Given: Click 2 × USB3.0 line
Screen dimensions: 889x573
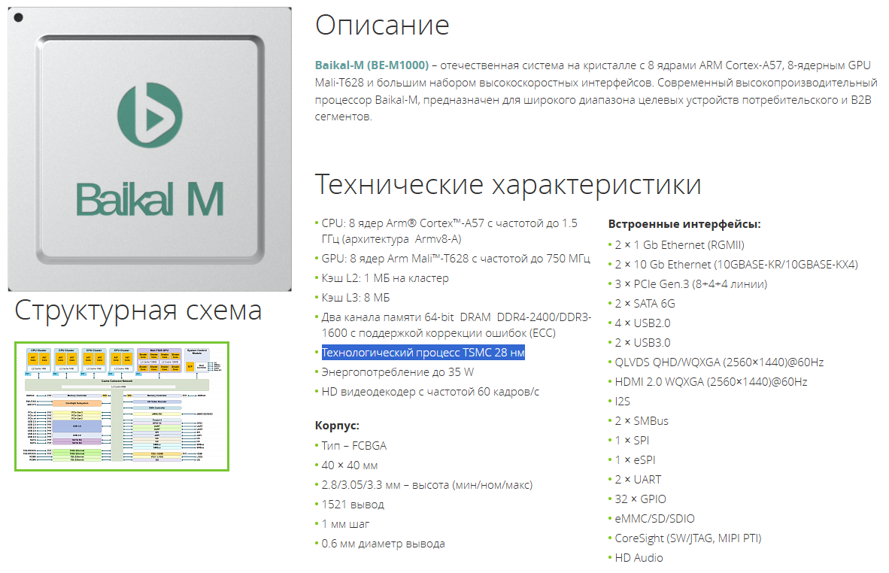Looking at the screenshot, I should coord(642,343).
